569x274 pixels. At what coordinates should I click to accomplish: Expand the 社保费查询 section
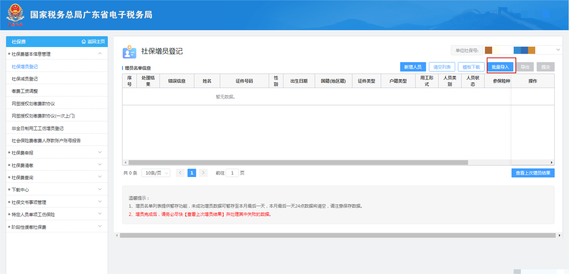click(57, 178)
